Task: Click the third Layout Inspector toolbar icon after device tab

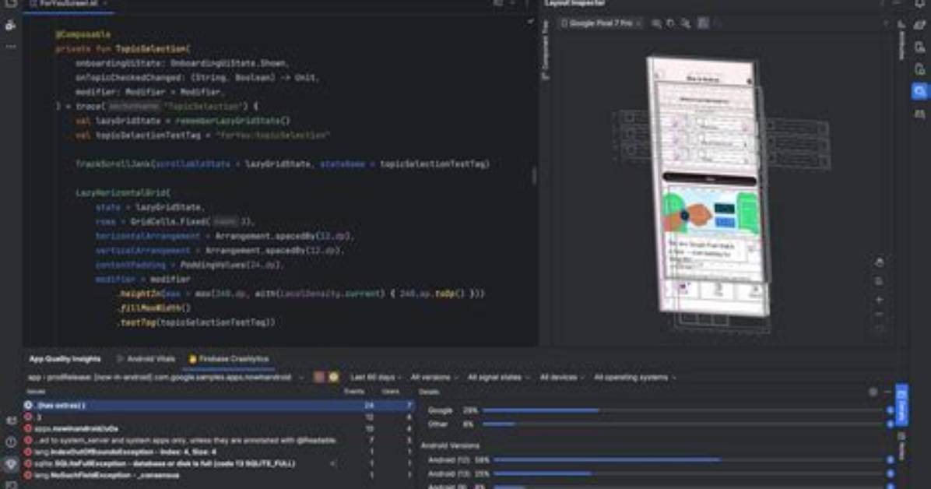Action: 687,23
